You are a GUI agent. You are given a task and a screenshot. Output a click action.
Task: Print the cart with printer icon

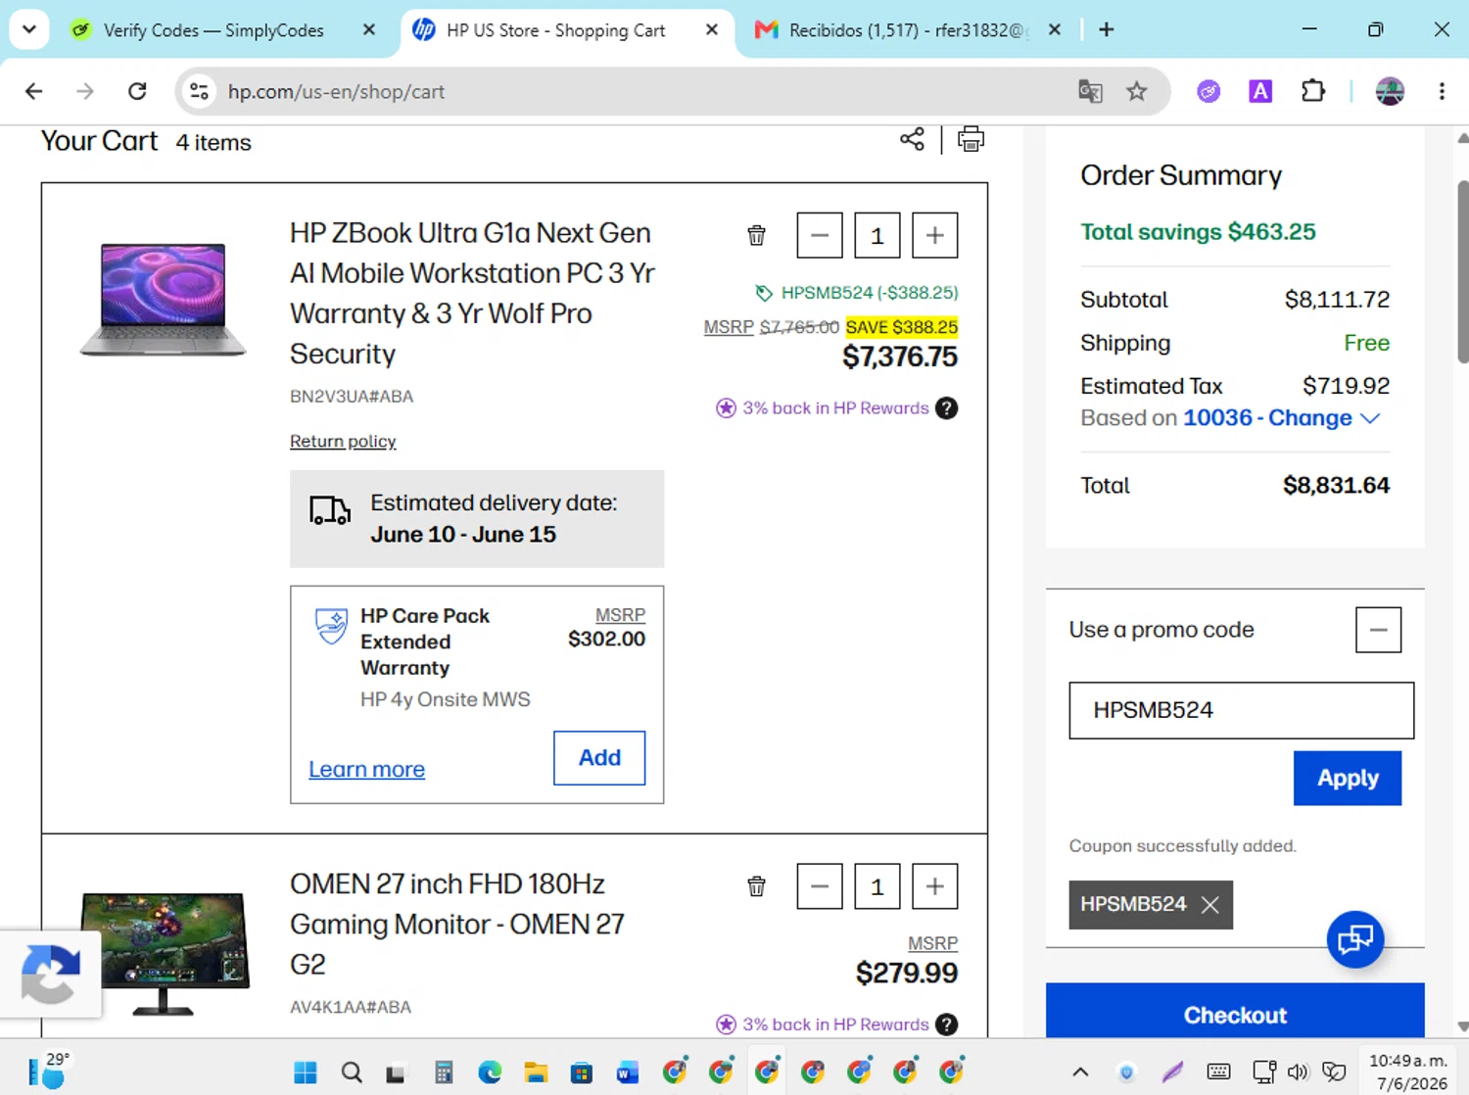pyautogui.click(x=971, y=140)
